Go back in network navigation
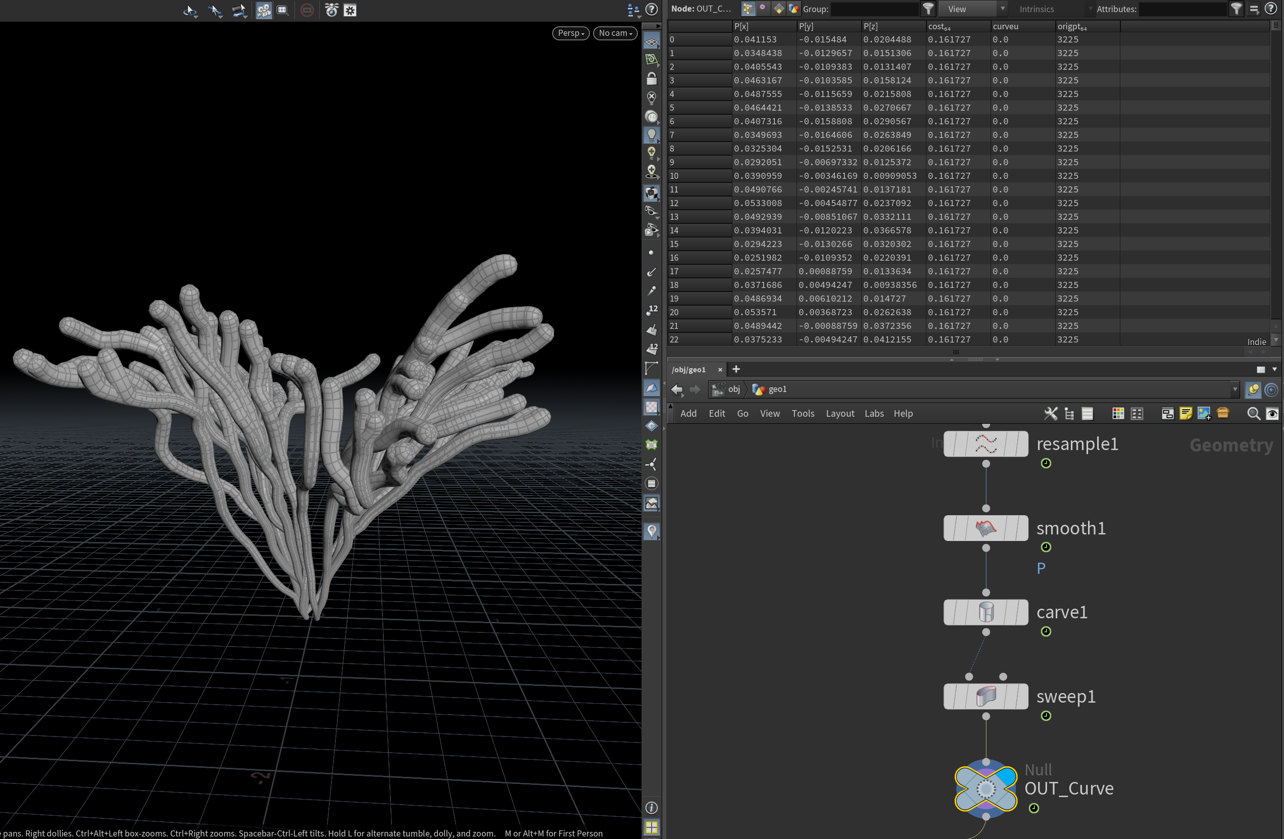The width and height of the screenshot is (1284, 839). tap(676, 389)
